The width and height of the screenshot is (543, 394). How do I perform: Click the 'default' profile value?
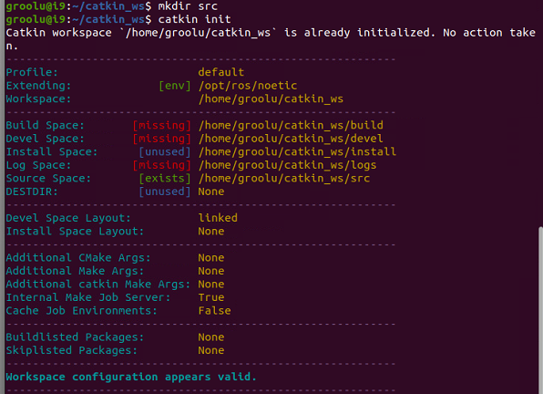click(x=221, y=72)
